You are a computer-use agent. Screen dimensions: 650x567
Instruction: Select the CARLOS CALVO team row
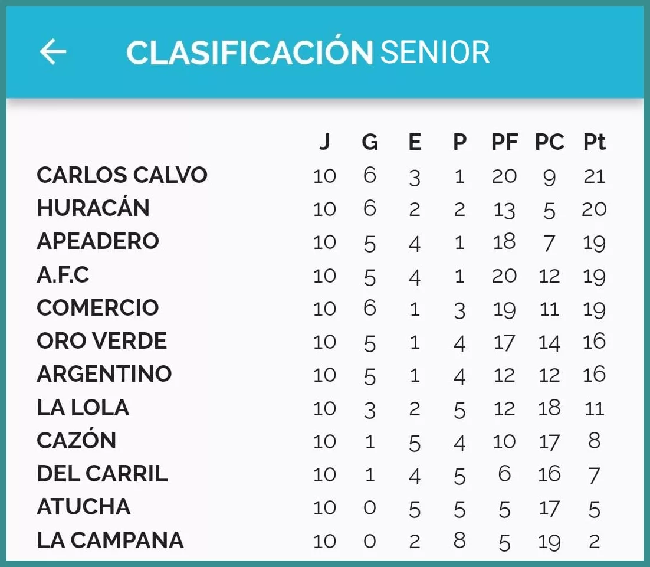point(122,175)
